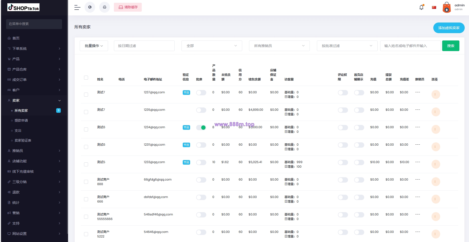
Task: Click the 按日期过滤 date filter field
Action: (x=144, y=46)
